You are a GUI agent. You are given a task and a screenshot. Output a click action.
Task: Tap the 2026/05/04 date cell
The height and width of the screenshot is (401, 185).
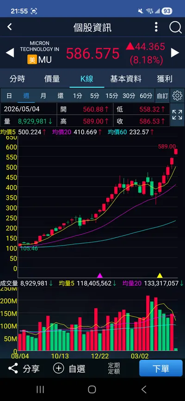point(29,109)
